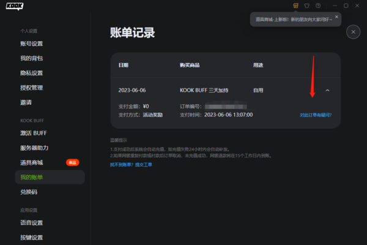Click the 对此订单有疑问? link
Viewport: 367px width, 245px height.
[316, 115]
